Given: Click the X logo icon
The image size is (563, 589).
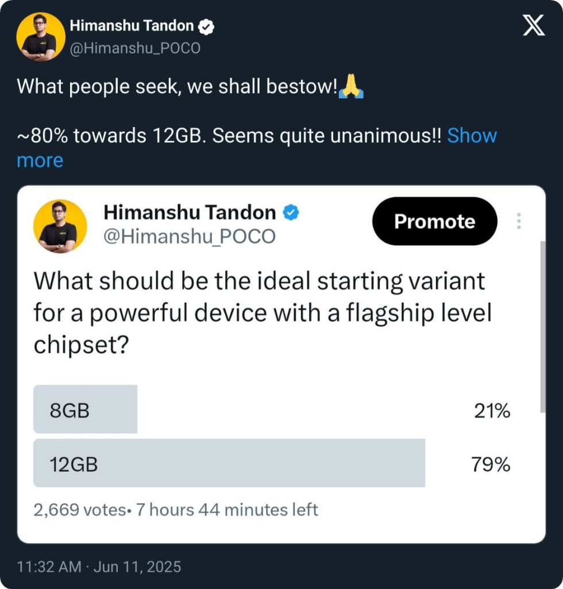Looking at the screenshot, I should pyautogui.click(x=533, y=26).
